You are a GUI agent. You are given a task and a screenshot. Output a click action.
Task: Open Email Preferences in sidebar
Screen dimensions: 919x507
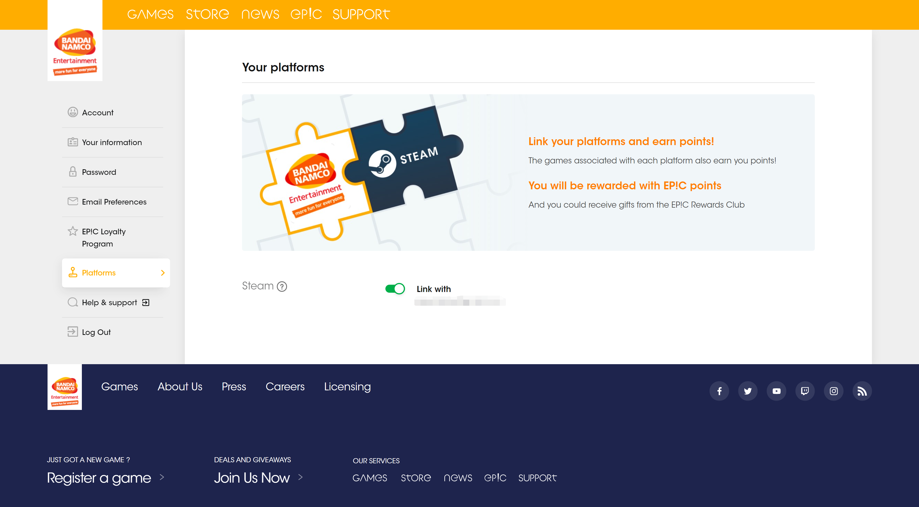tap(114, 202)
